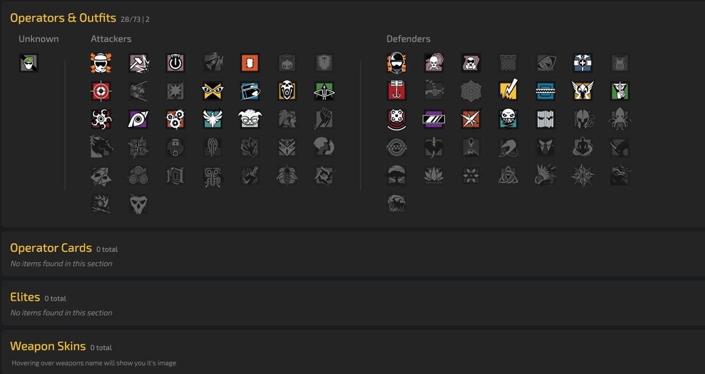Click Caveira's green silence icon
Viewport: 705px width, 374px height.
(x=620, y=91)
